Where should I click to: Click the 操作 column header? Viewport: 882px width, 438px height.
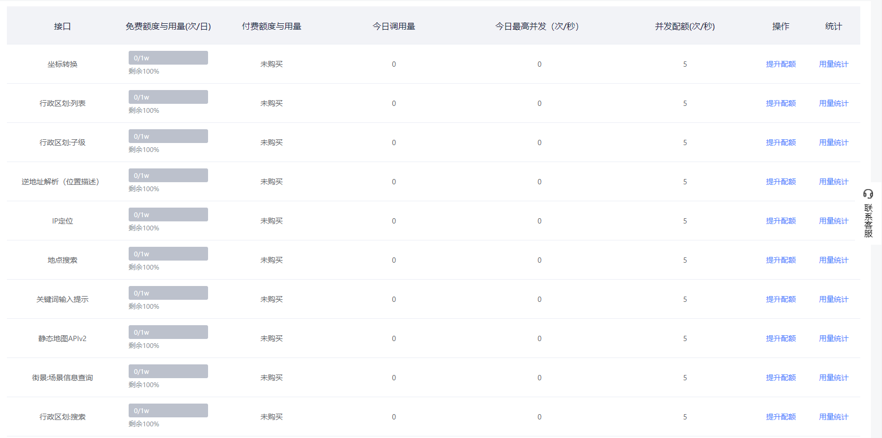click(x=781, y=26)
